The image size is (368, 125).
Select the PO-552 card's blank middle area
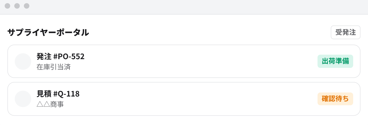[x=199, y=62]
